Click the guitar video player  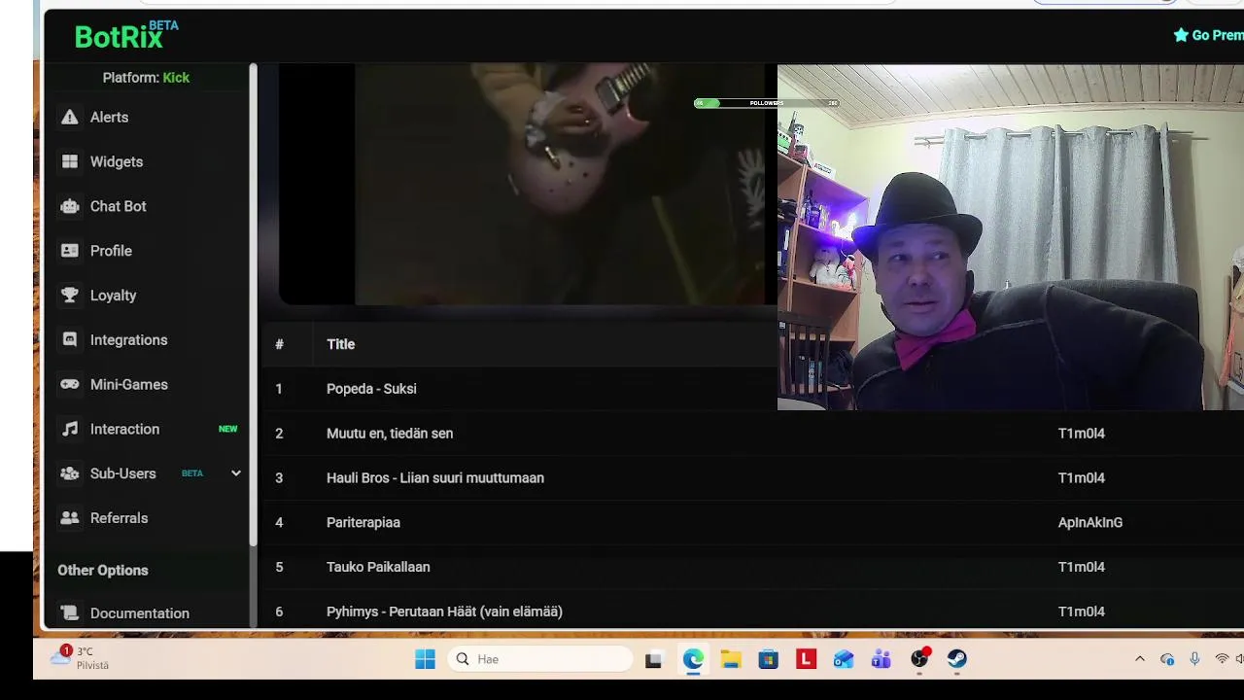click(x=528, y=184)
